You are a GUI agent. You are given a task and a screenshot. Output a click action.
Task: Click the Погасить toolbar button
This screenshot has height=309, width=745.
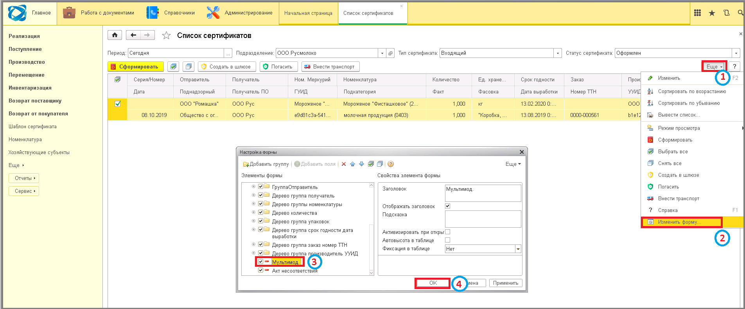[x=278, y=66]
